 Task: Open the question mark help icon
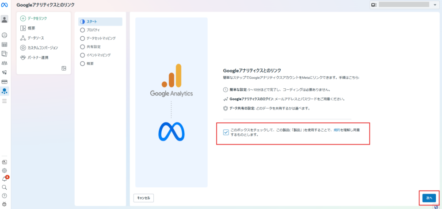coord(4,195)
